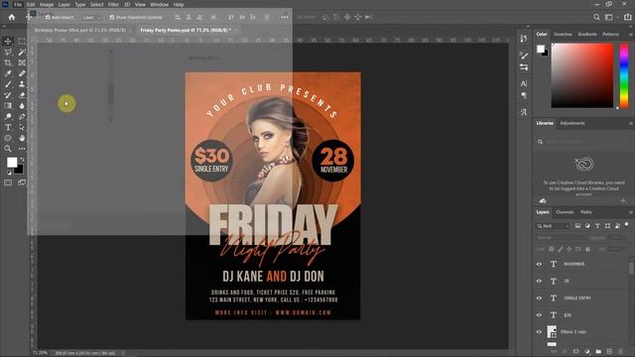Click the background color swatch in toolbar
635x357 pixels.
[20, 170]
